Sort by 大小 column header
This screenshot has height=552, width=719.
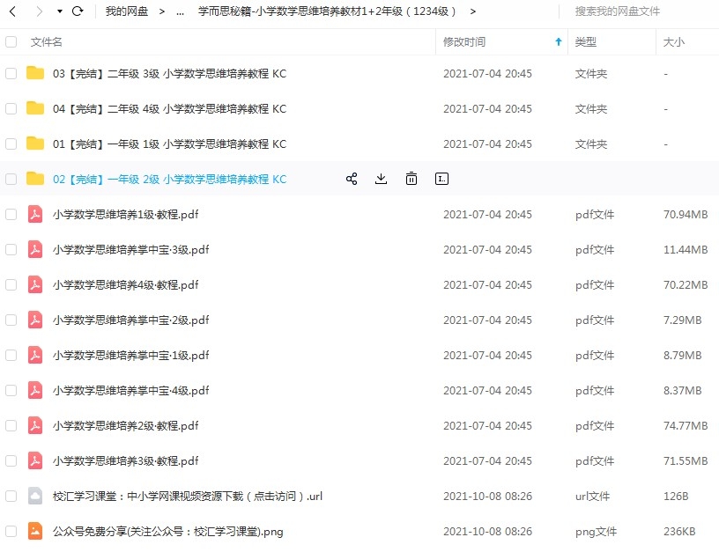[673, 42]
